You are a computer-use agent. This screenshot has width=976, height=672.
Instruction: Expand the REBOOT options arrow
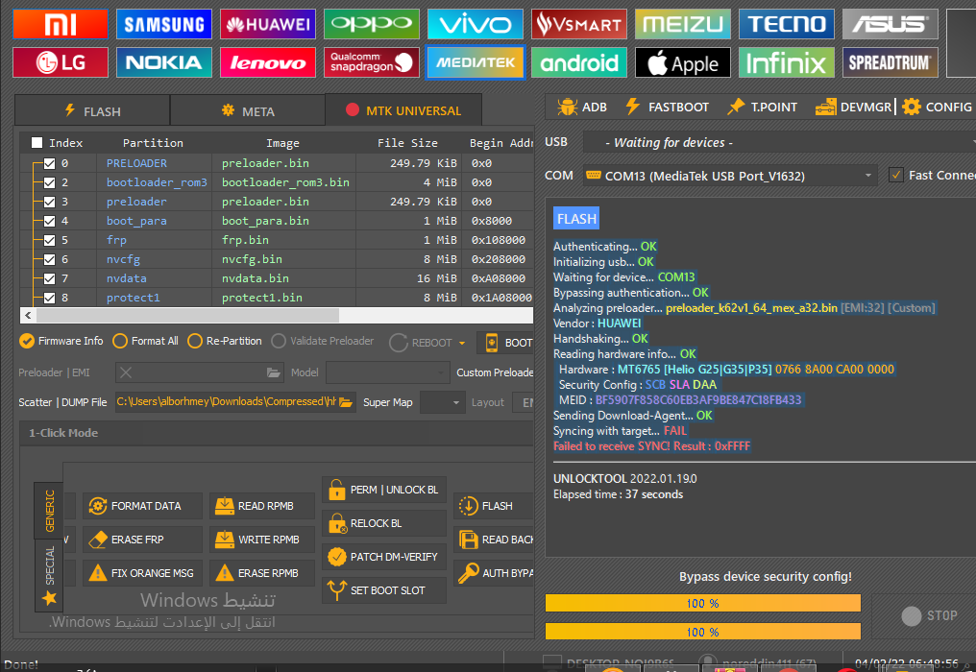pyautogui.click(x=462, y=343)
